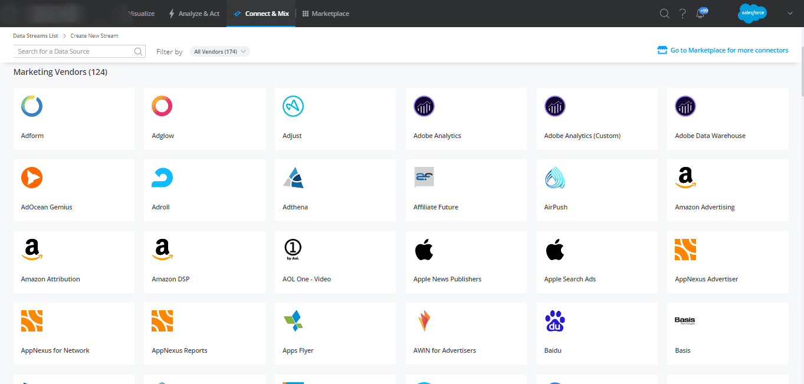Click the AWIN for Advertisers logo
This screenshot has width=804, height=384.
tap(424, 321)
